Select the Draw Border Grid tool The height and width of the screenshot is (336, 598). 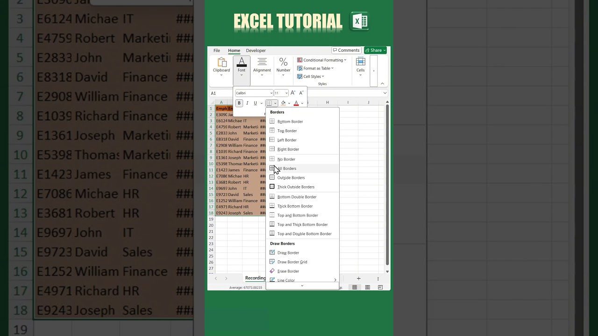pos(302,262)
